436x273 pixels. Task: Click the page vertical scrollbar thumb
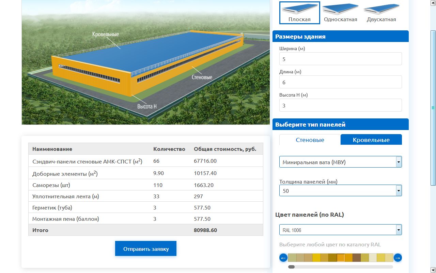pyautogui.click(x=433, y=108)
